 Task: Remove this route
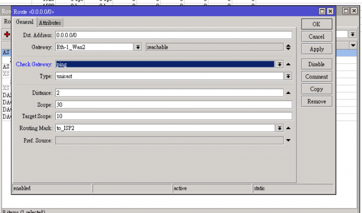[317, 101]
